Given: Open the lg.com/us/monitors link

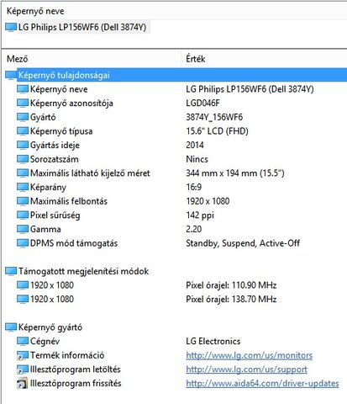Looking at the screenshot, I should 249,355.
